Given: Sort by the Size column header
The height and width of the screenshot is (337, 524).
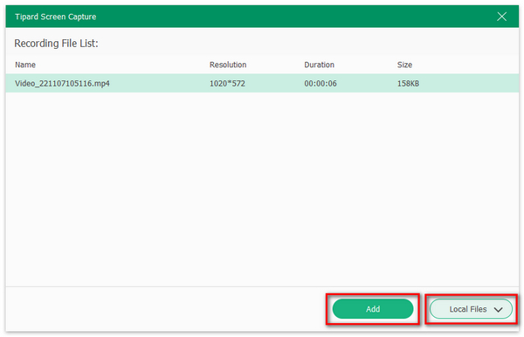Looking at the screenshot, I should pos(404,65).
